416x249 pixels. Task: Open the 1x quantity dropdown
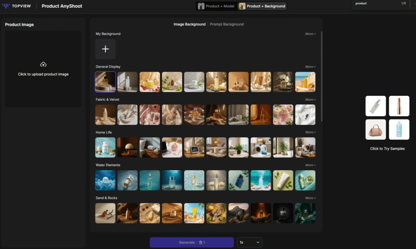(249, 243)
